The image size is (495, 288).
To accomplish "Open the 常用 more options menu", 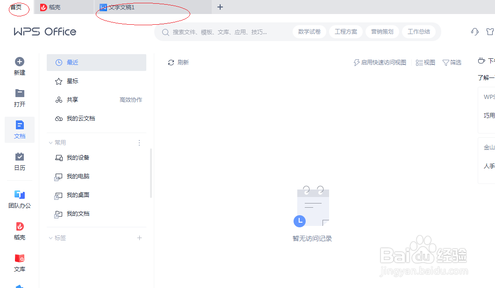I will [x=139, y=143].
